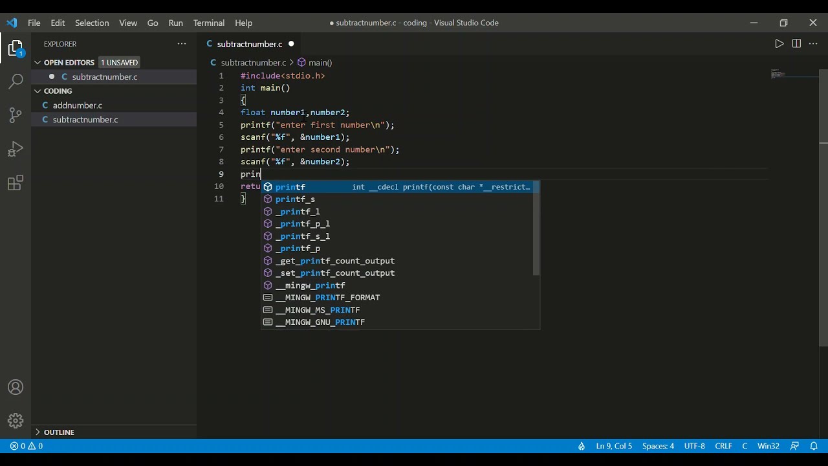Choose _printf_p suggestion
The width and height of the screenshot is (828, 466).
pyautogui.click(x=397, y=249)
